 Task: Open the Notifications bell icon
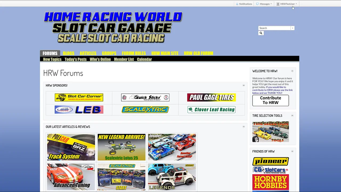pos(237,4)
